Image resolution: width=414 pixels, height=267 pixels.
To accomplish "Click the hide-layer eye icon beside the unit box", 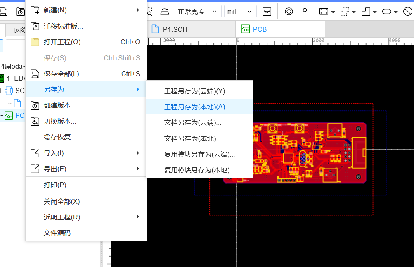I will pos(267,11).
